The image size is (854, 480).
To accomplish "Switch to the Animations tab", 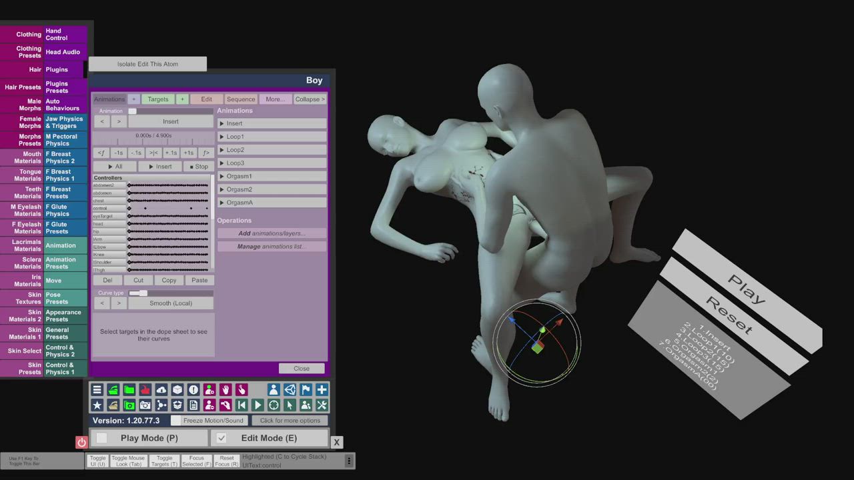I will [x=109, y=99].
